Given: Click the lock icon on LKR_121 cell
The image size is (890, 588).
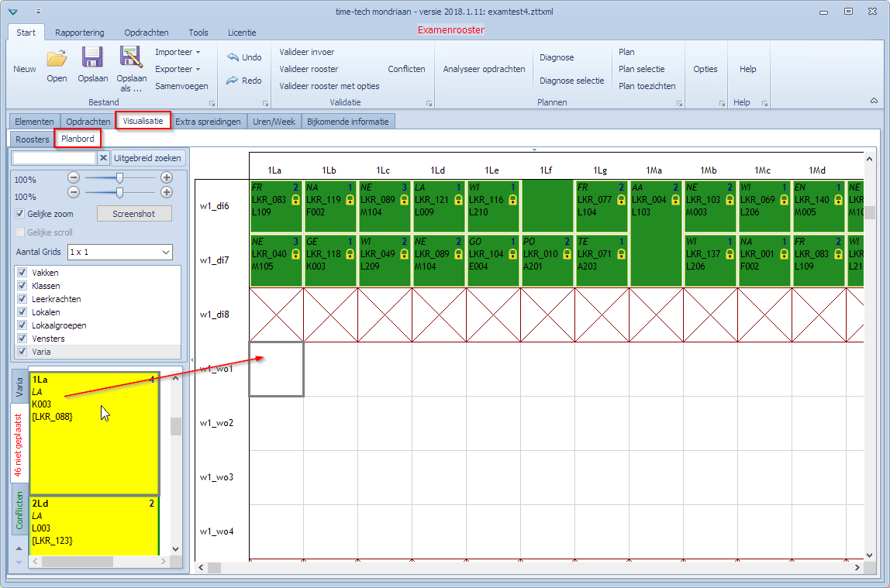Looking at the screenshot, I should tap(458, 200).
